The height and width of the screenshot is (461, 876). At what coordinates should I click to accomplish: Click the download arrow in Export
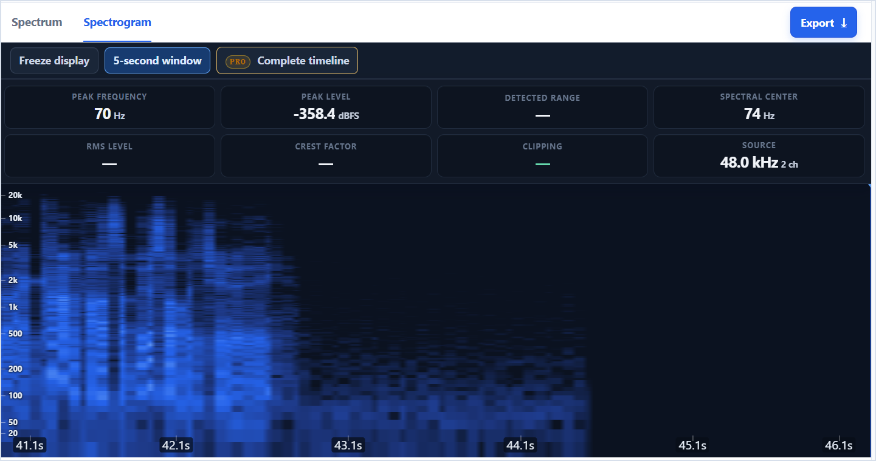point(844,23)
